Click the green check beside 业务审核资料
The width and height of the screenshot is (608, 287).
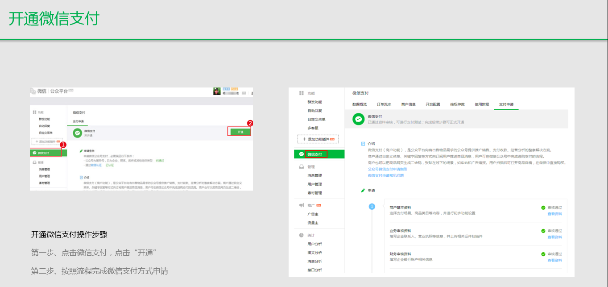pos(543,231)
